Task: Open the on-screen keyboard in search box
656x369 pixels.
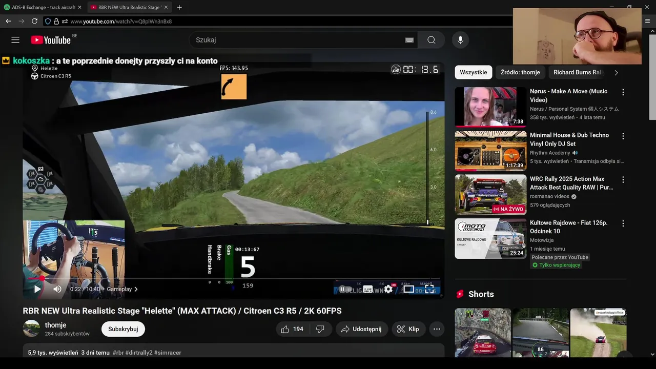Action: pos(409,40)
